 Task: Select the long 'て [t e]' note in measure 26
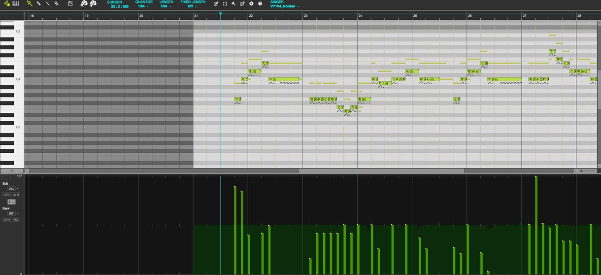click(x=504, y=79)
